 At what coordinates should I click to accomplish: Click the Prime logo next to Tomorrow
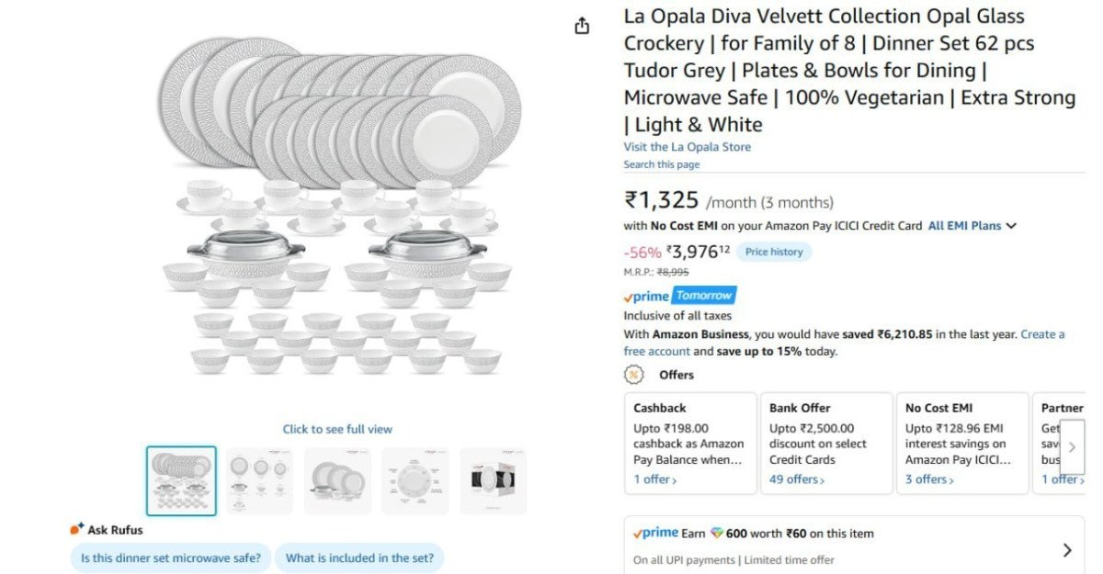coord(646,296)
